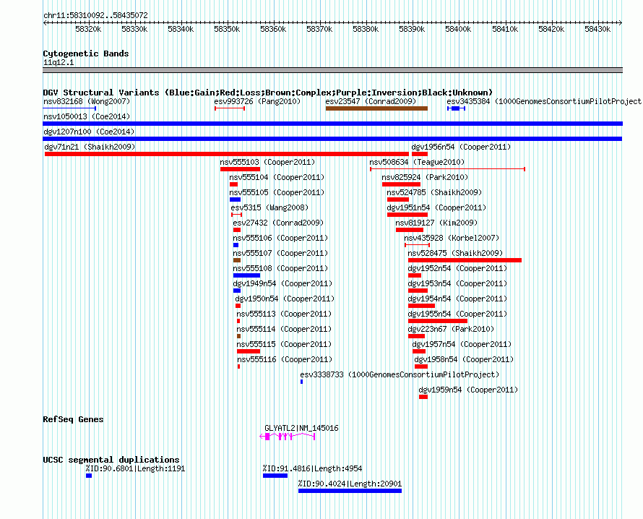
Task: Click the brown esv23547 complex variant bar
Action: [x=376, y=108]
